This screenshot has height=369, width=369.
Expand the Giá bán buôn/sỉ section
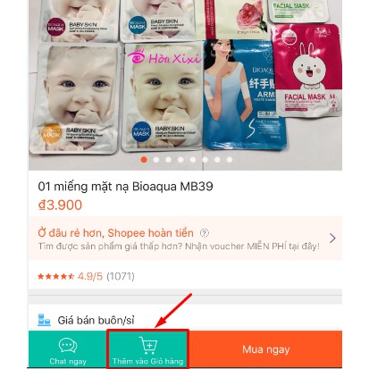pos(185,320)
